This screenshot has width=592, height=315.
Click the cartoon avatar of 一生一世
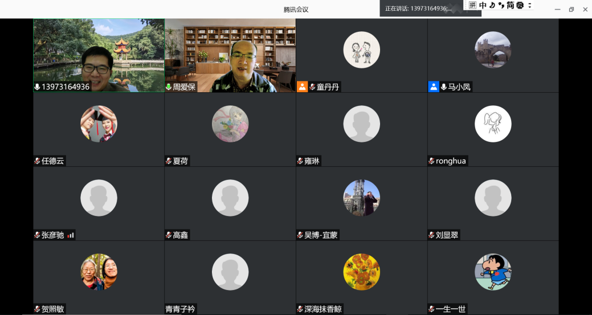pos(493,272)
